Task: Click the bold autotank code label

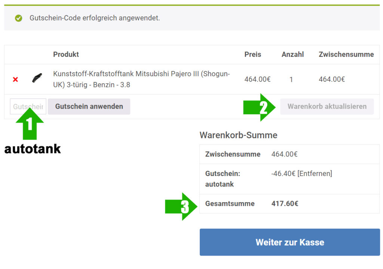Action: (x=33, y=149)
